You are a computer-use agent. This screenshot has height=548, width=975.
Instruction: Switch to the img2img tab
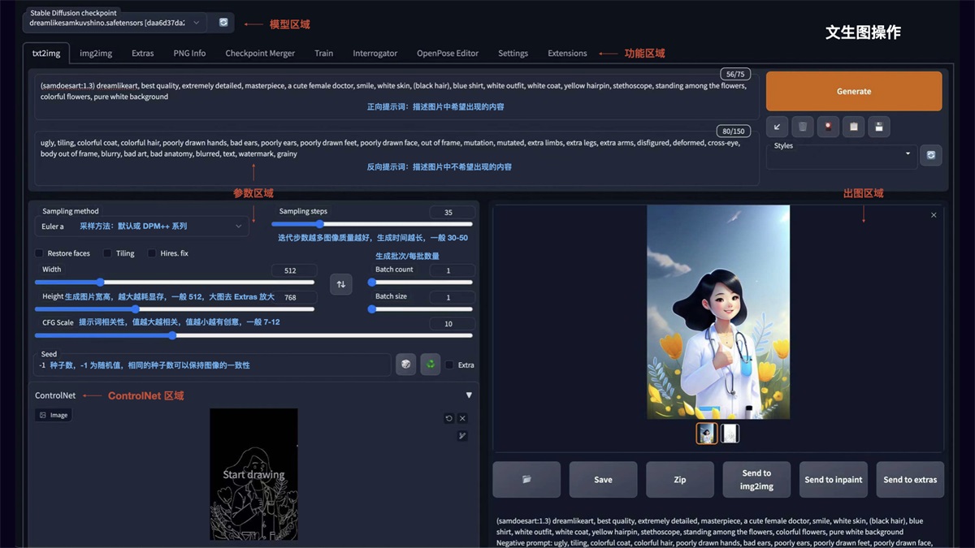point(94,53)
